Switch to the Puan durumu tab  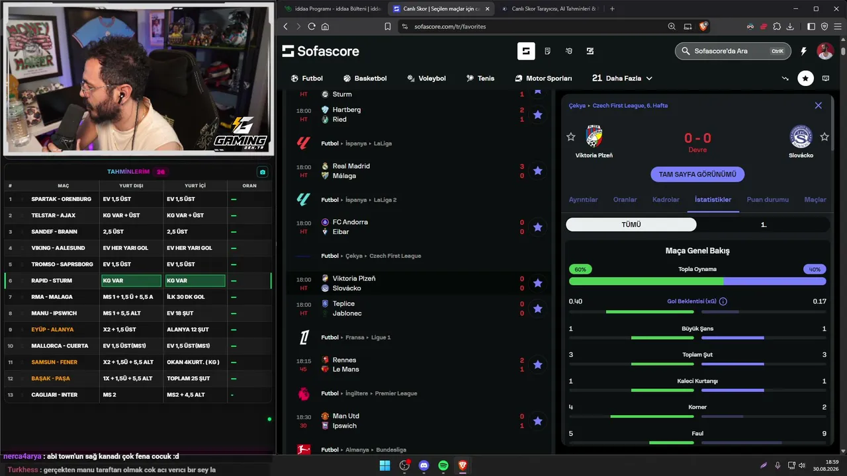tap(768, 200)
